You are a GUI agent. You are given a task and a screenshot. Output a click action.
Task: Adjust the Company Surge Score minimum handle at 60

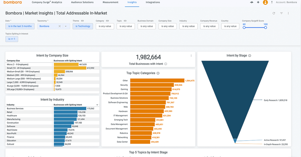[244, 27]
